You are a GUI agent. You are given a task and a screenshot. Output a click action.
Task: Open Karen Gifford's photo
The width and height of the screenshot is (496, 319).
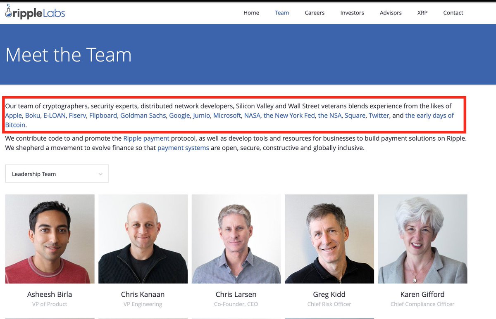click(x=422, y=239)
